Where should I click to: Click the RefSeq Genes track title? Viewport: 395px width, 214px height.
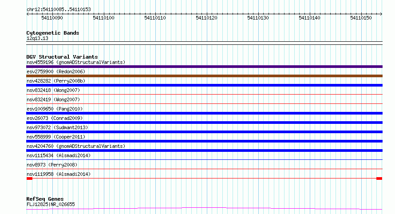coord(45,199)
